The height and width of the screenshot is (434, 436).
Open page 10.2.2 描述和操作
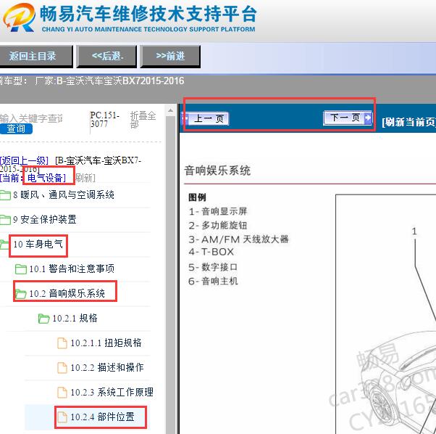tap(107, 367)
